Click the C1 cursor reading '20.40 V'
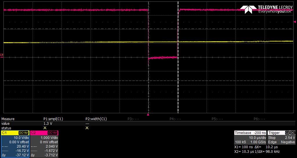 tap(23, 146)
